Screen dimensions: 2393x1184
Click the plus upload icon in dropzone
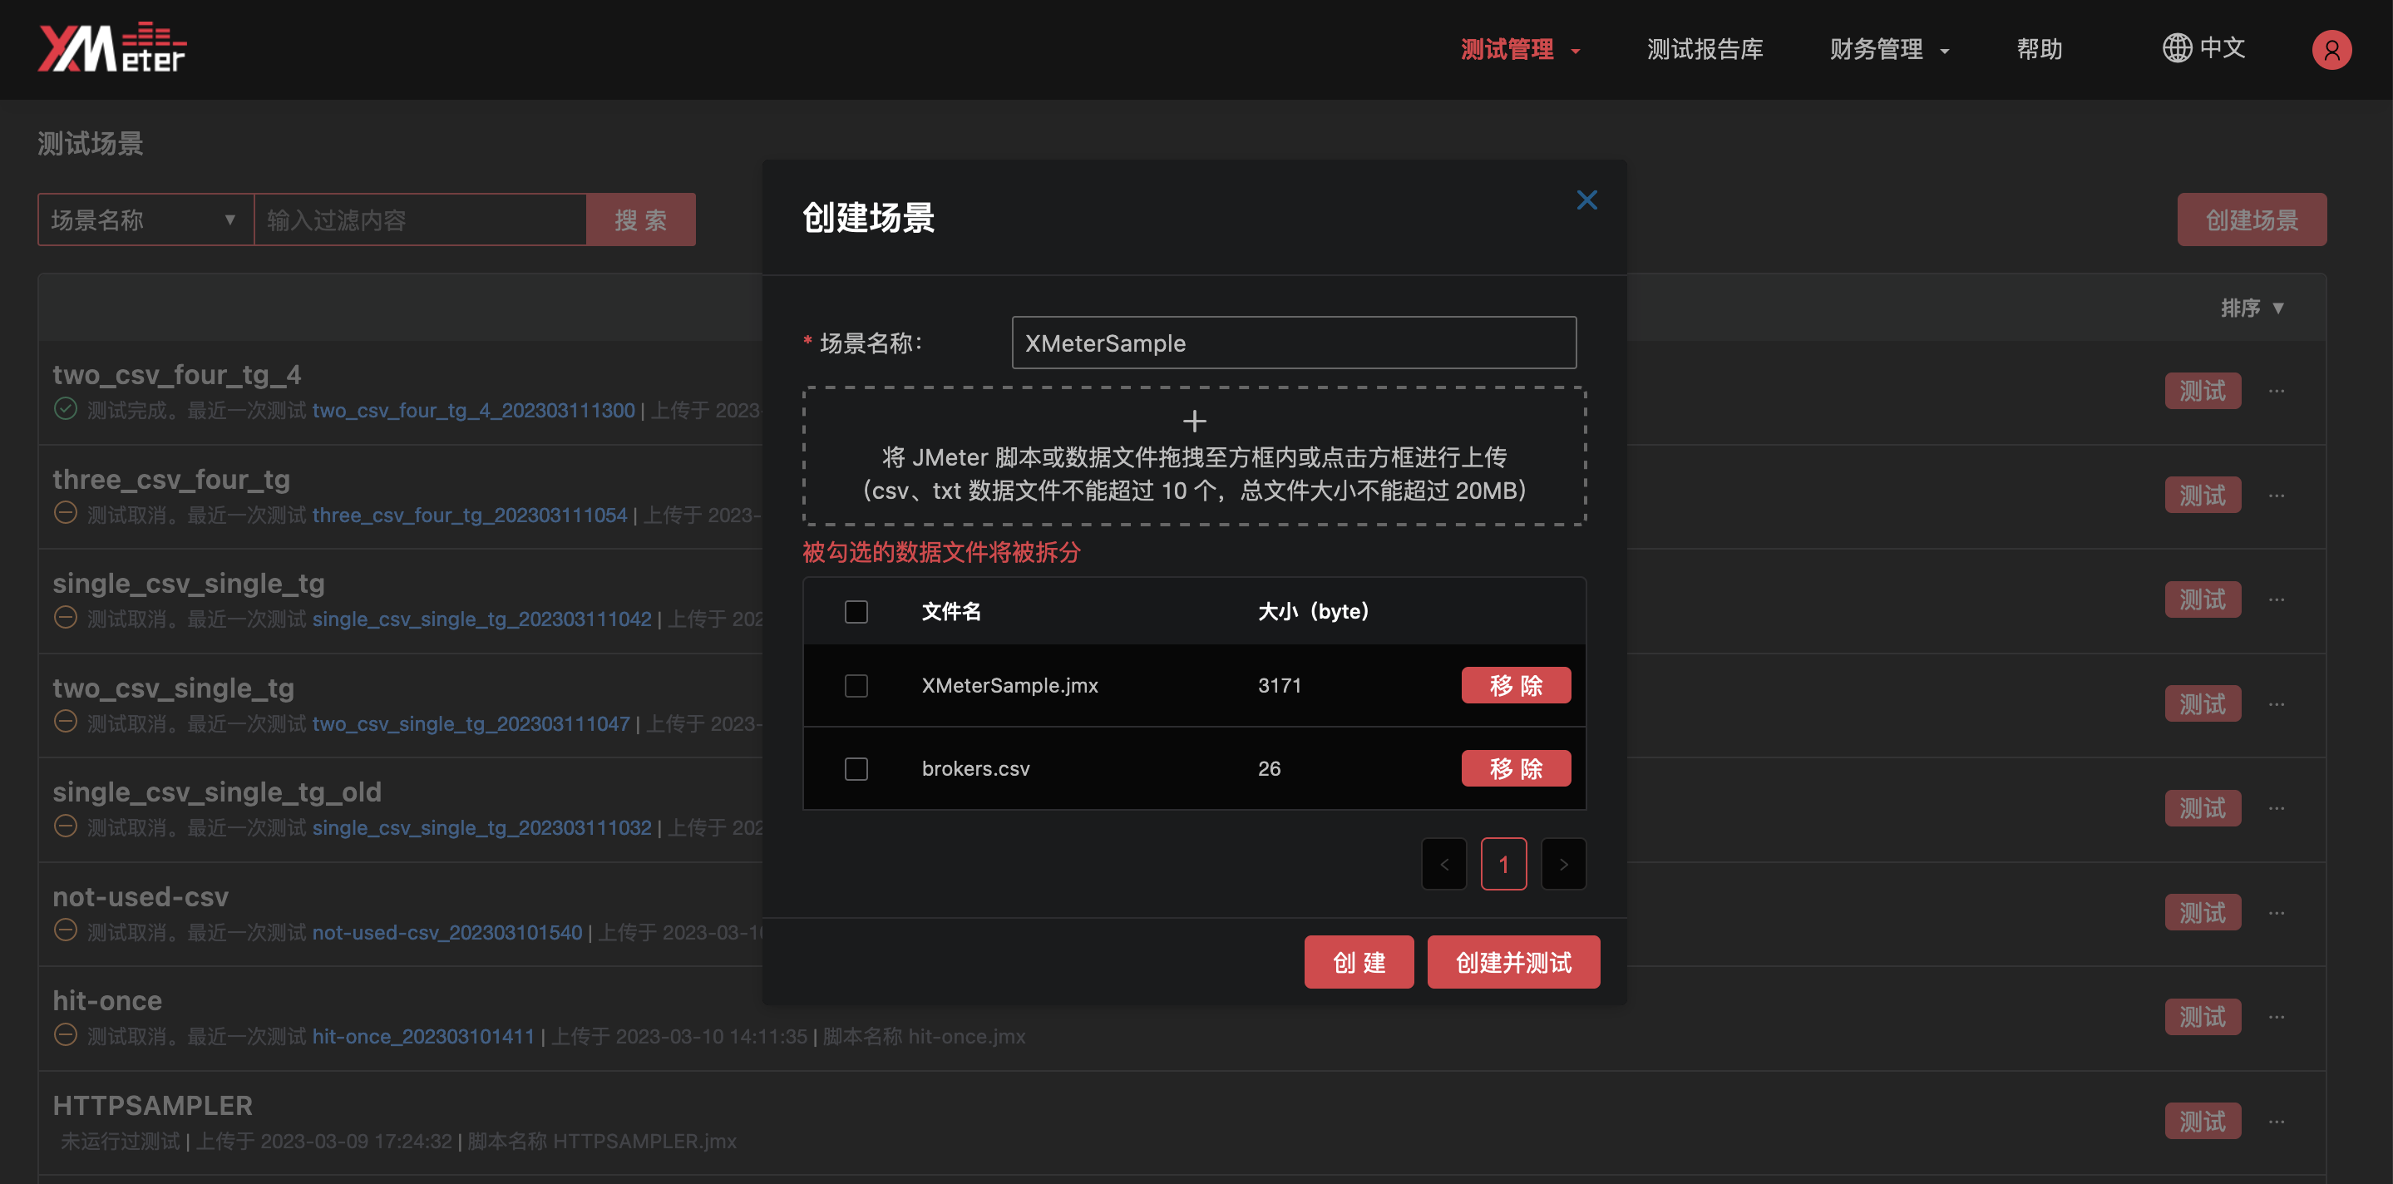(x=1194, y=422)
